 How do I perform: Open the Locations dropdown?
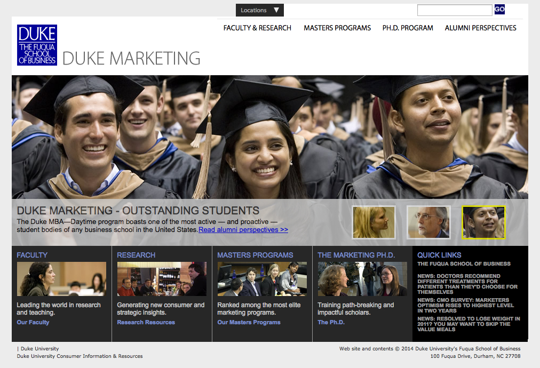pos(260,10)
